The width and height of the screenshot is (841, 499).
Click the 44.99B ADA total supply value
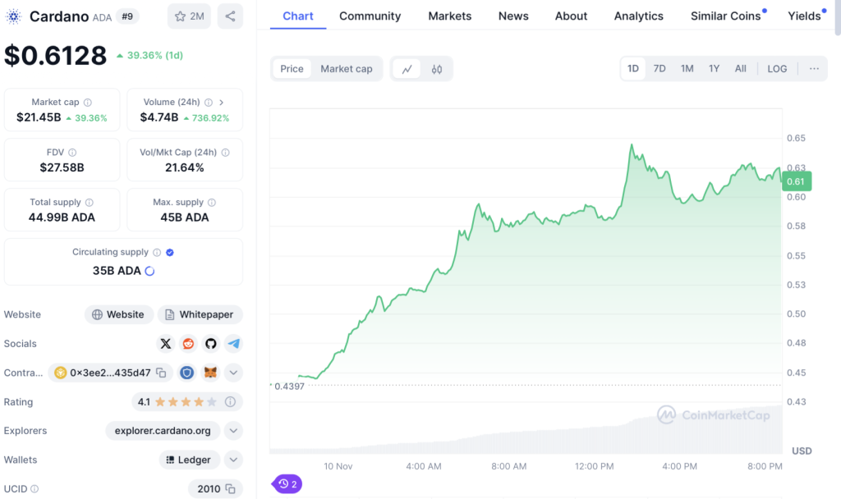point(62,217)
